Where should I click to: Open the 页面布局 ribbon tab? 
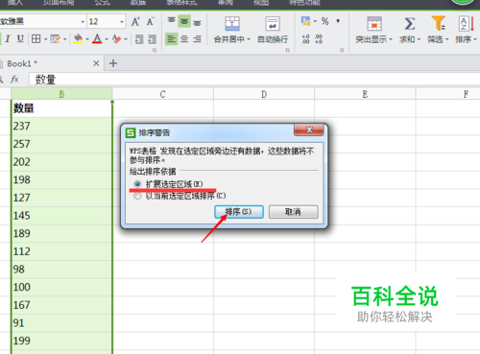pyautogui.click(x=59, y=3)
